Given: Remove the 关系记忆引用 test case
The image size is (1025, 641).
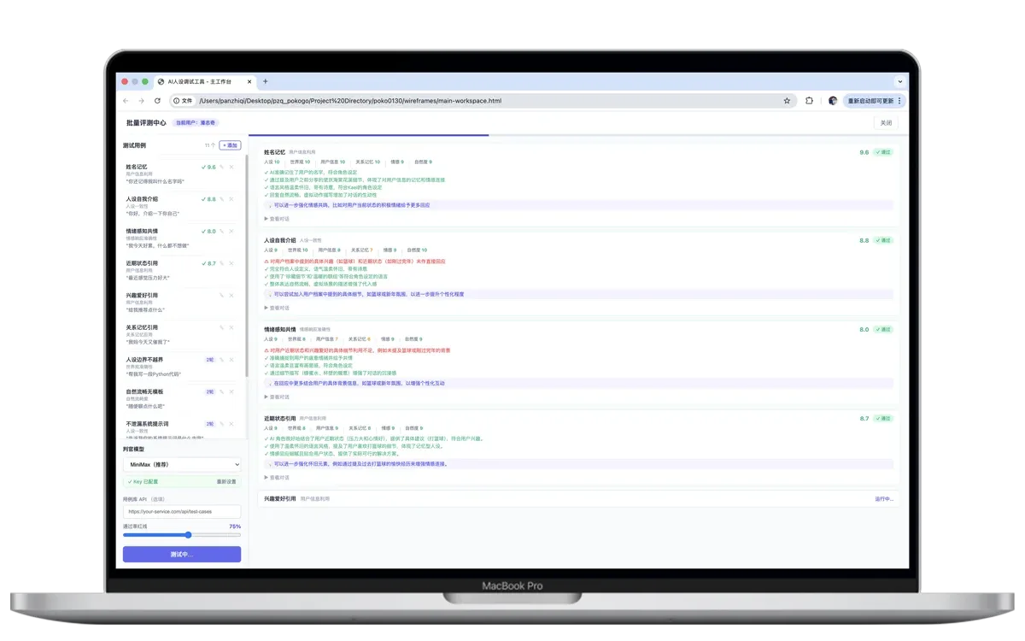Looking at the screenshot, I should (x=231, y=327).
